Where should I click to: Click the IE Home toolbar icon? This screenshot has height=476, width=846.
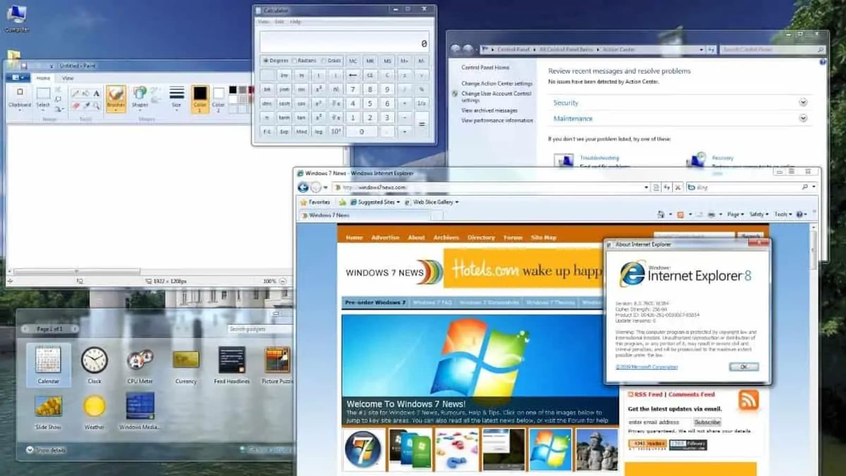click(x=661, y=214)
